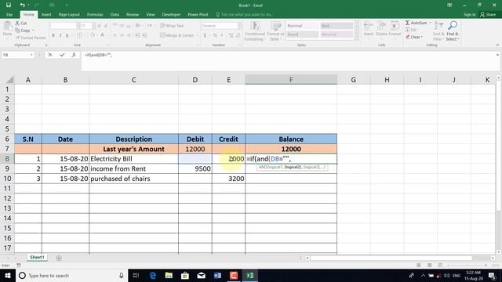Apply the Normal cell style
Viewport: 502px width, 282px height.
point(302,26)
